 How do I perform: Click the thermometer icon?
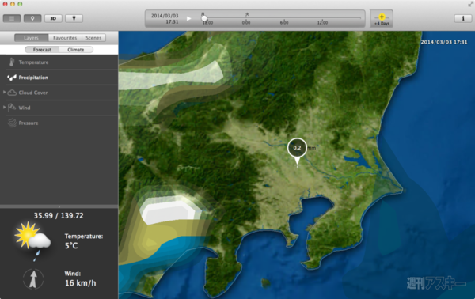click(12, 62)
